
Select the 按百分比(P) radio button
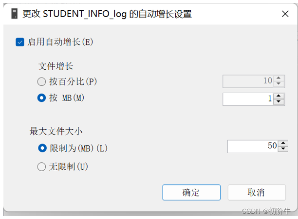[x=41, y=81]
